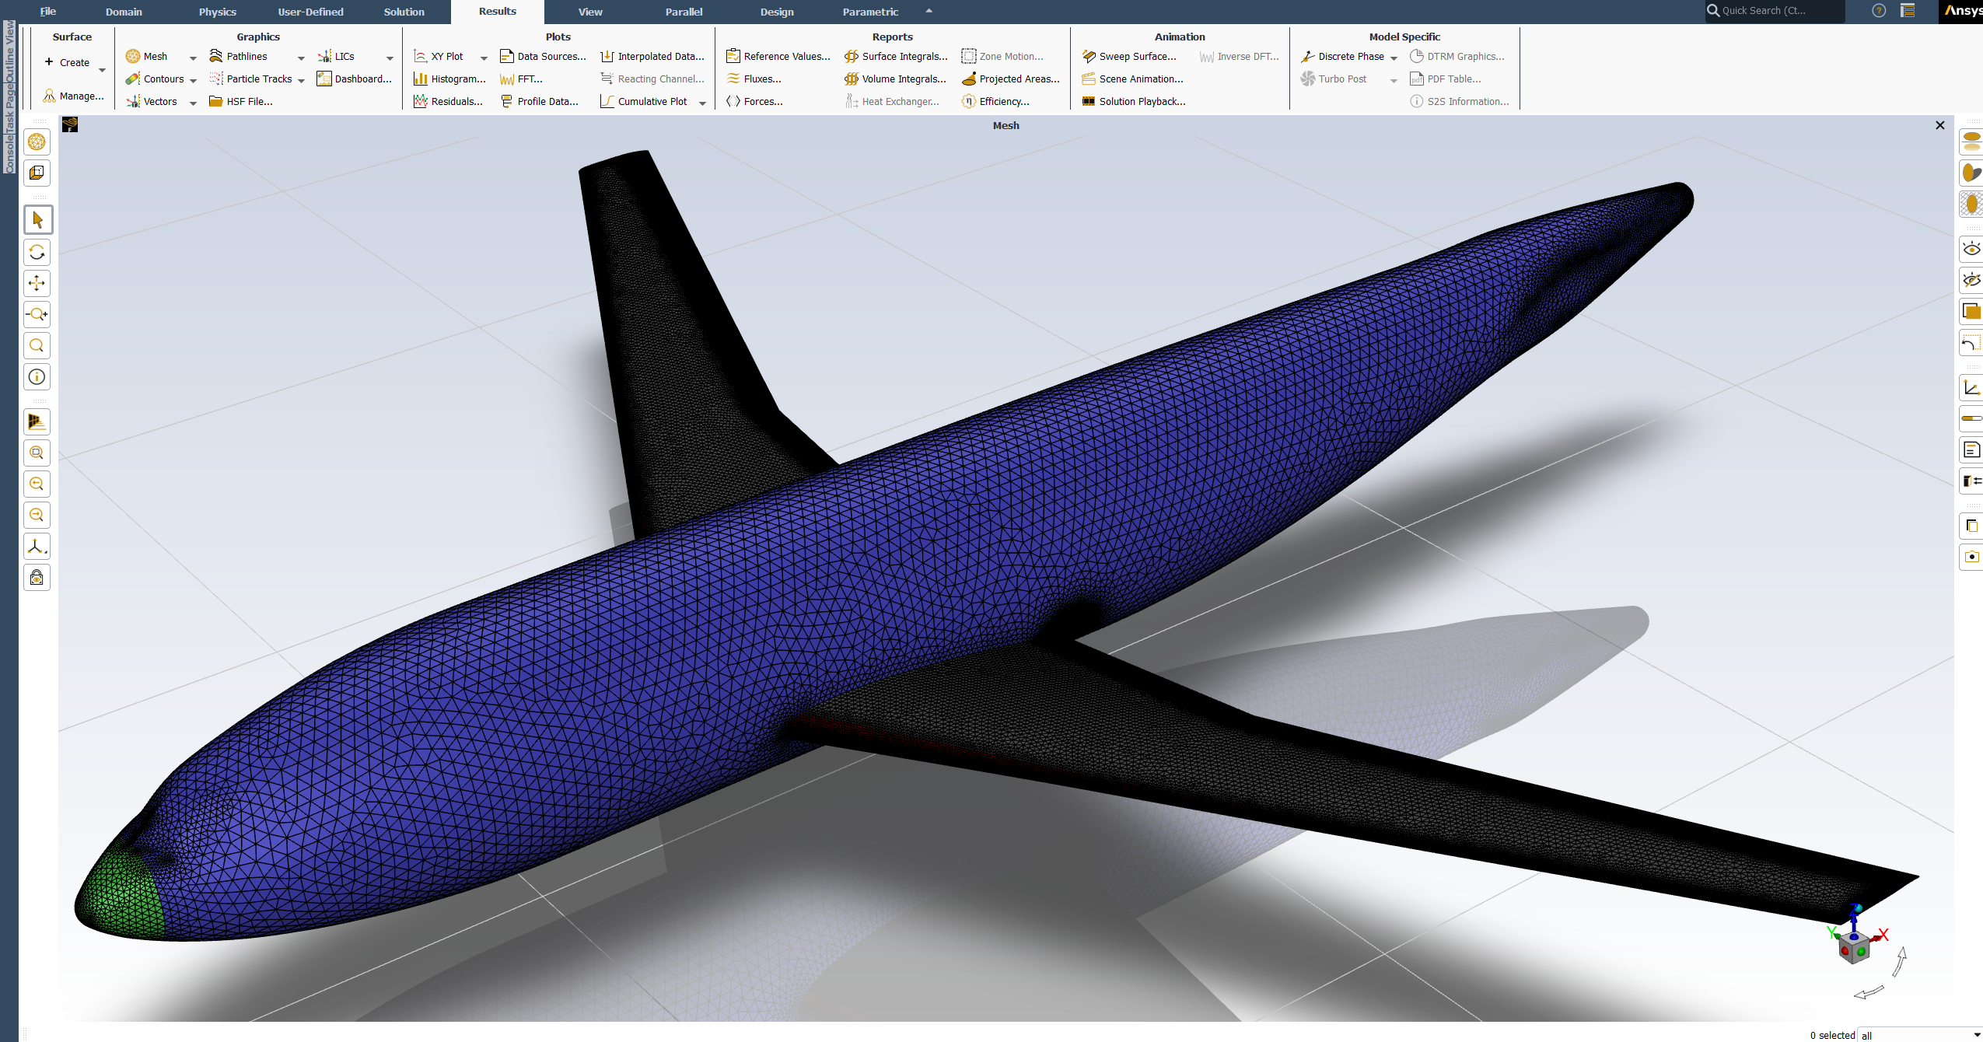Open Surface Integrals report
This screenshot has height=1042, width=1983.
coord(896,56)
